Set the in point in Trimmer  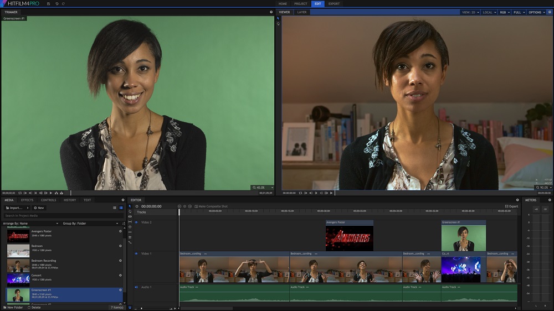click(x=25, y=193)
